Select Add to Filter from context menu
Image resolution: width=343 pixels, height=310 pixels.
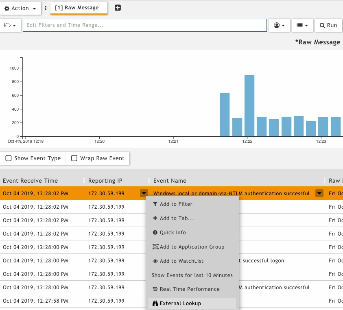tap(176, 204)
